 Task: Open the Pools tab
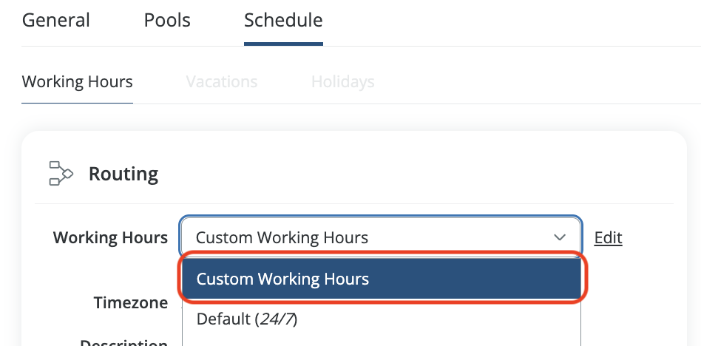coord(167,20)
